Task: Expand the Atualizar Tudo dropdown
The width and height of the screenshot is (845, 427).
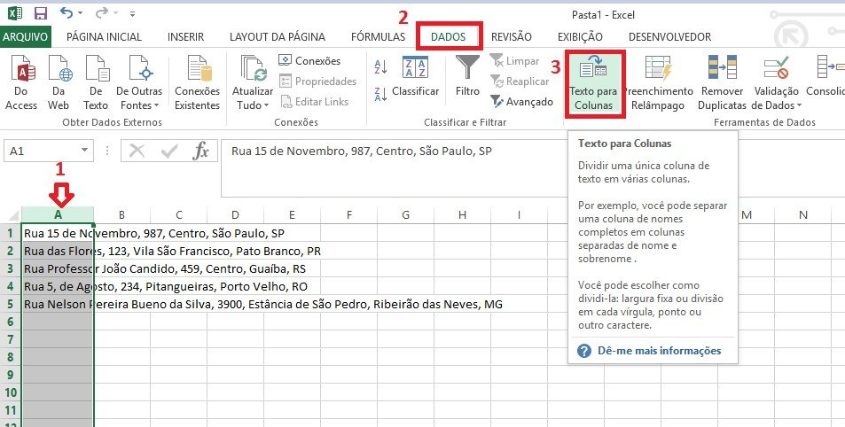Action: pos(252,105)
